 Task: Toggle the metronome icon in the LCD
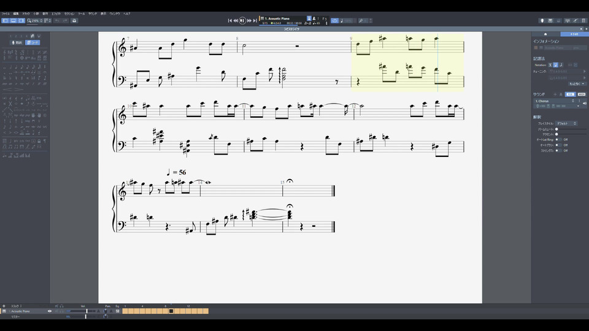click(x=314, y=19)
